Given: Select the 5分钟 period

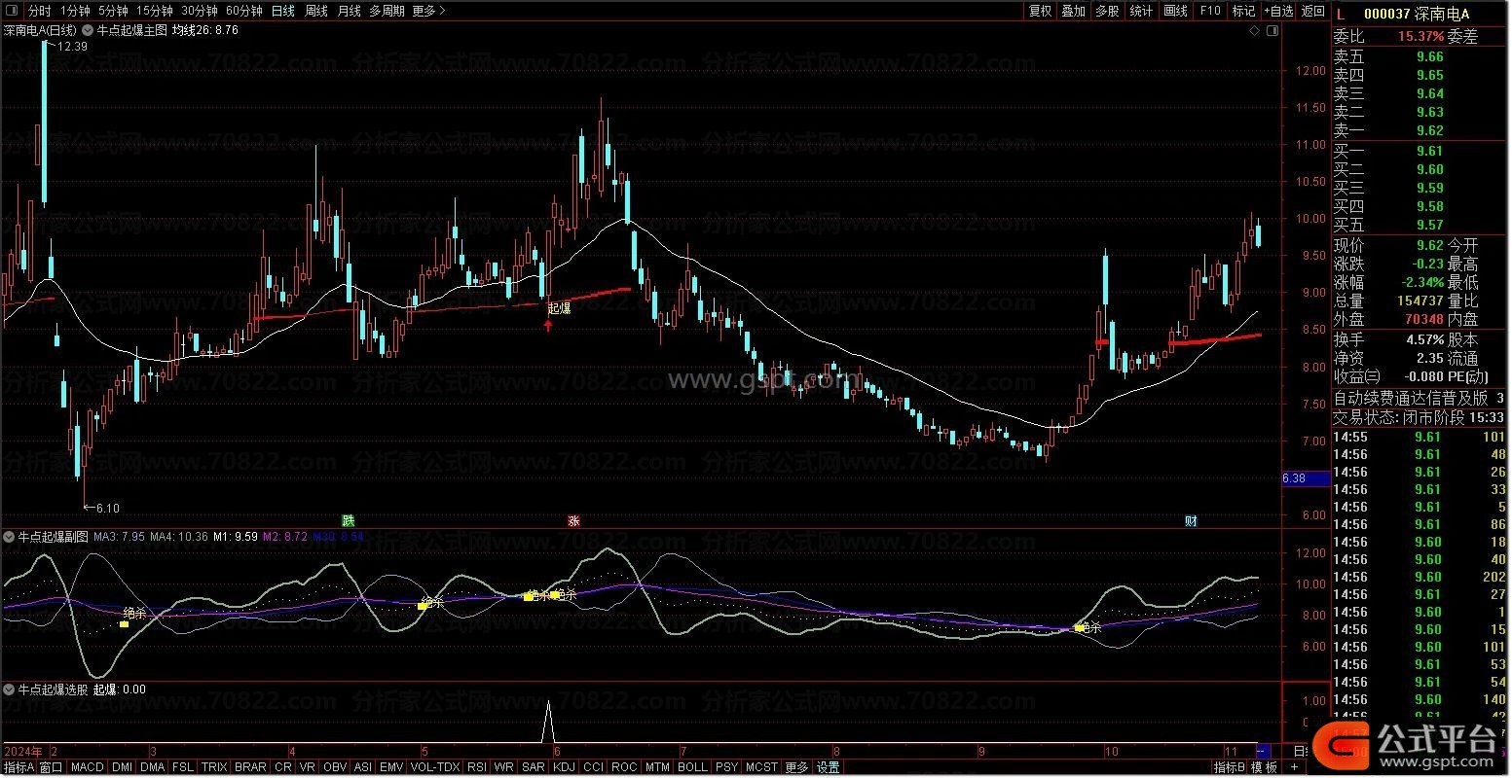Looking at the screenshot, I should click(114, 12).
